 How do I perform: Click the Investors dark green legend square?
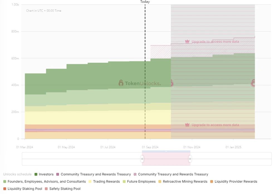[36, 174]
